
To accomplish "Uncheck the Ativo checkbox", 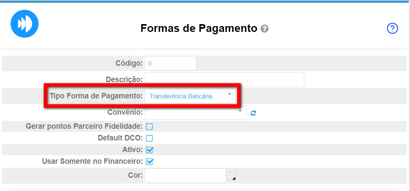I will [149, 150].
